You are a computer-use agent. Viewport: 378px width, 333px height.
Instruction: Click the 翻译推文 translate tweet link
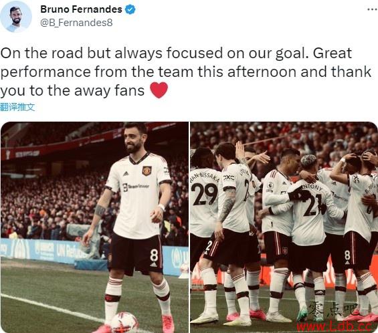coord(17,107)
